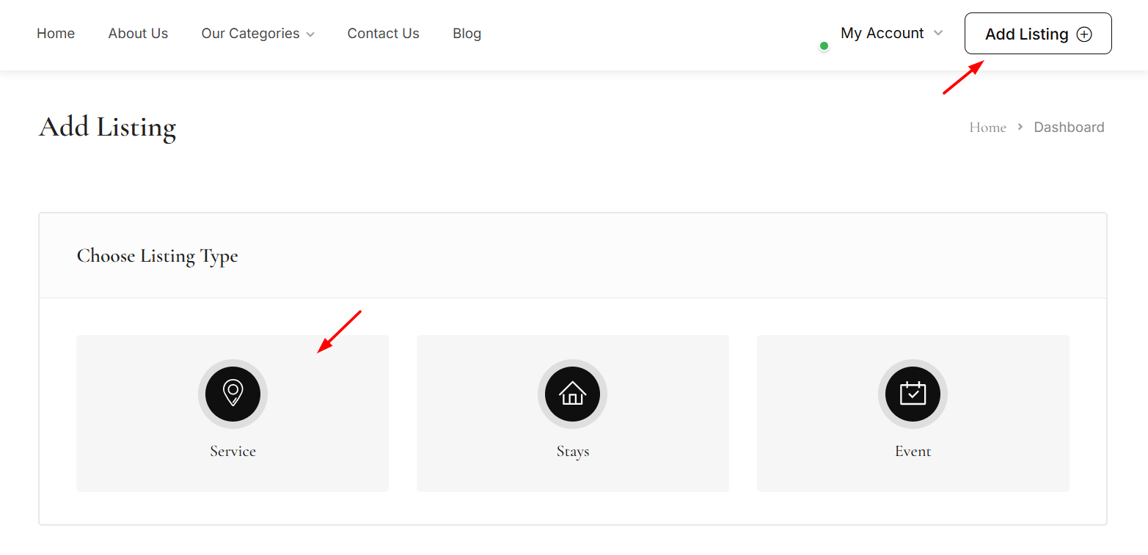
Task: Click the breadcrumb arrow separator
Action: tap(1020, 128)
